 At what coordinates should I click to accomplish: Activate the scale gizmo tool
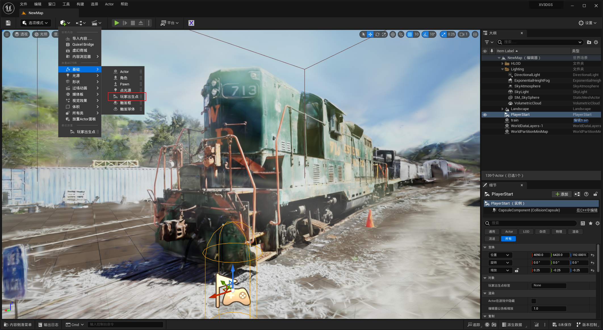(384, 34)
